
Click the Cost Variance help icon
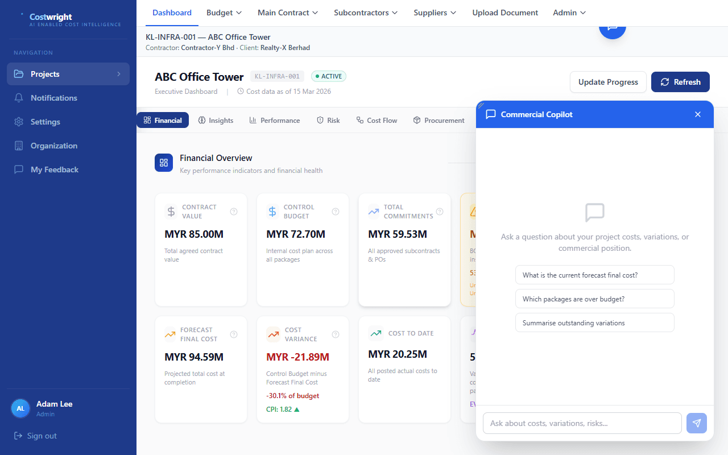point(336,334)
